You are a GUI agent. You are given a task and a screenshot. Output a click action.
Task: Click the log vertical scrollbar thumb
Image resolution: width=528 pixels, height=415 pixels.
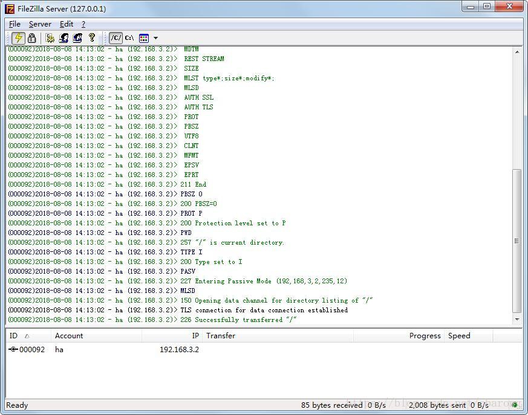(517, 241)
